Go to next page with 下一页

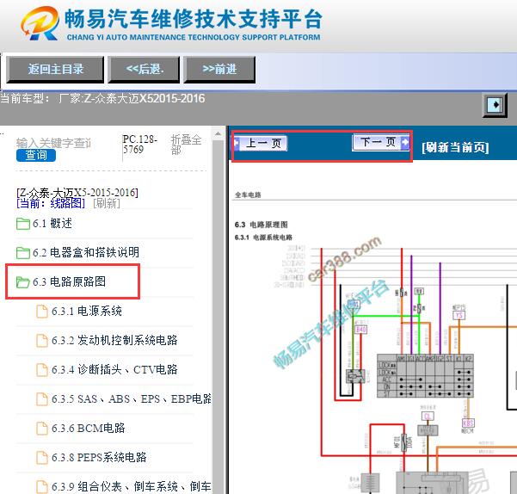pyautogui.click(x=380, y=143)
